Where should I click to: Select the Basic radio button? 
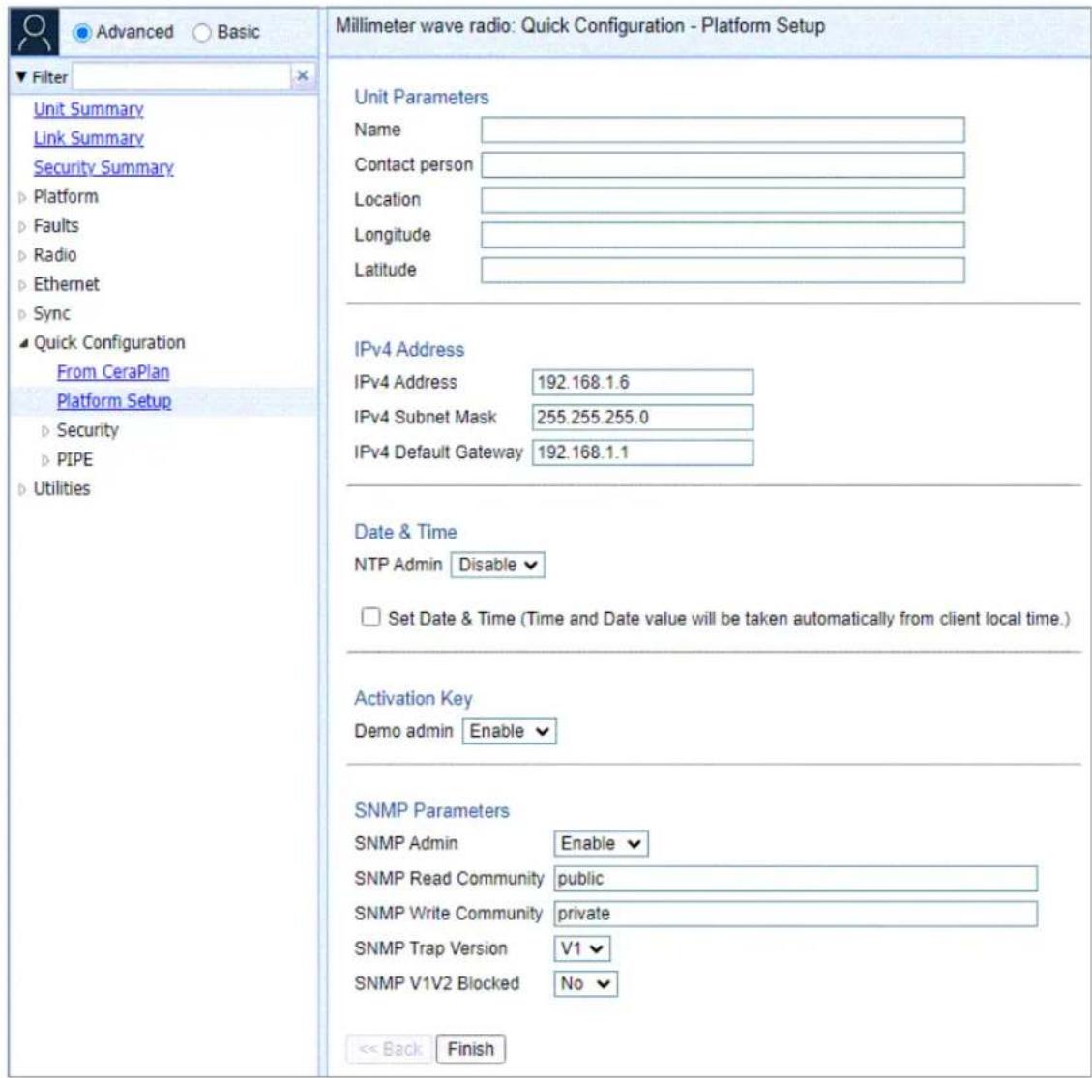[x=202, y=32]
